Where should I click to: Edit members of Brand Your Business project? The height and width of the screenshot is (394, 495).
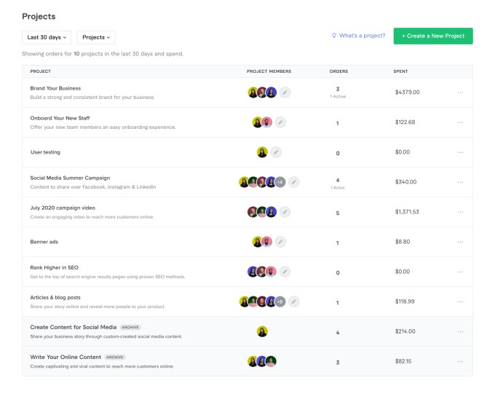pos(285,92)
